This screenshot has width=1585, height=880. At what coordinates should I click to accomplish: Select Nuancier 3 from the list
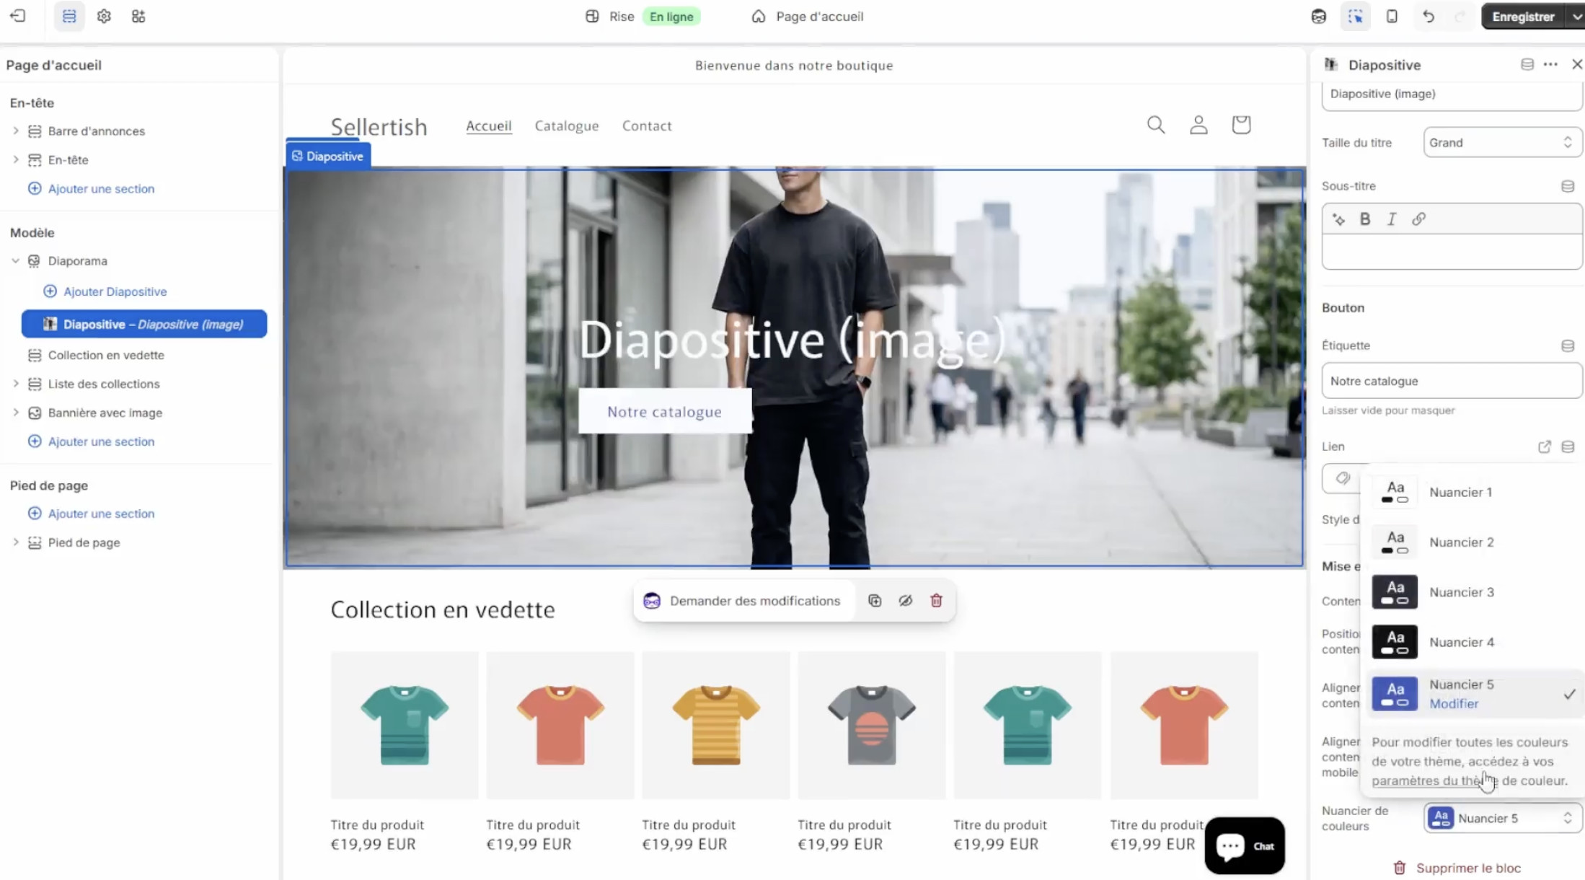pyautogui.click(x=1461, y=592)
